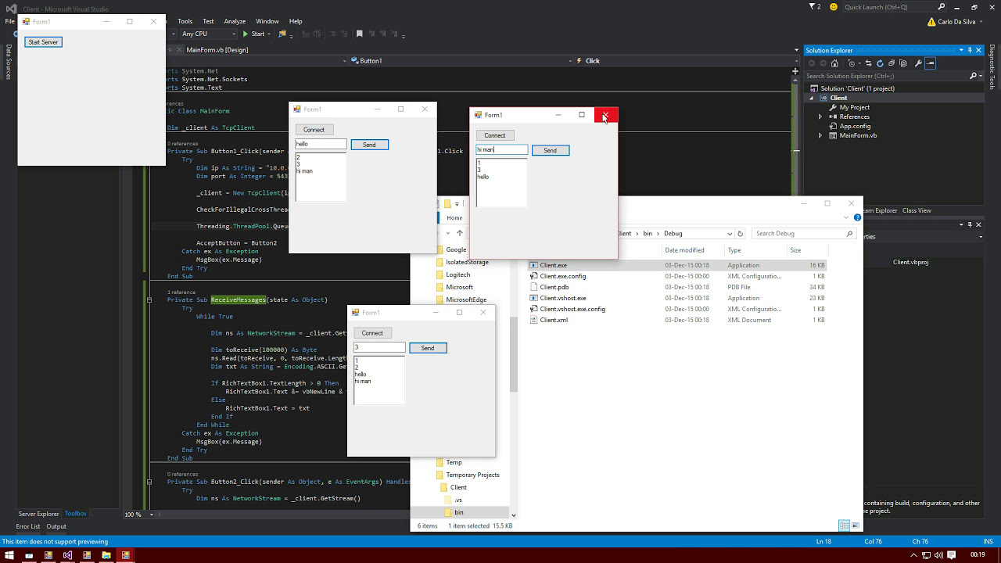Viewport: 1001px width, 563px height.
Task: Open the Test menu
Action: coord(208,21)
